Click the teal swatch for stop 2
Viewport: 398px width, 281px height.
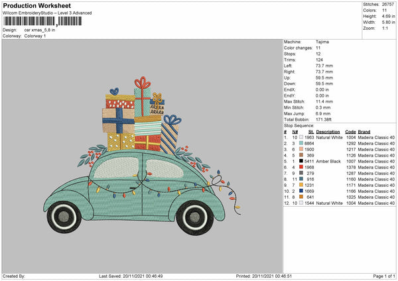tap(301, 143)
